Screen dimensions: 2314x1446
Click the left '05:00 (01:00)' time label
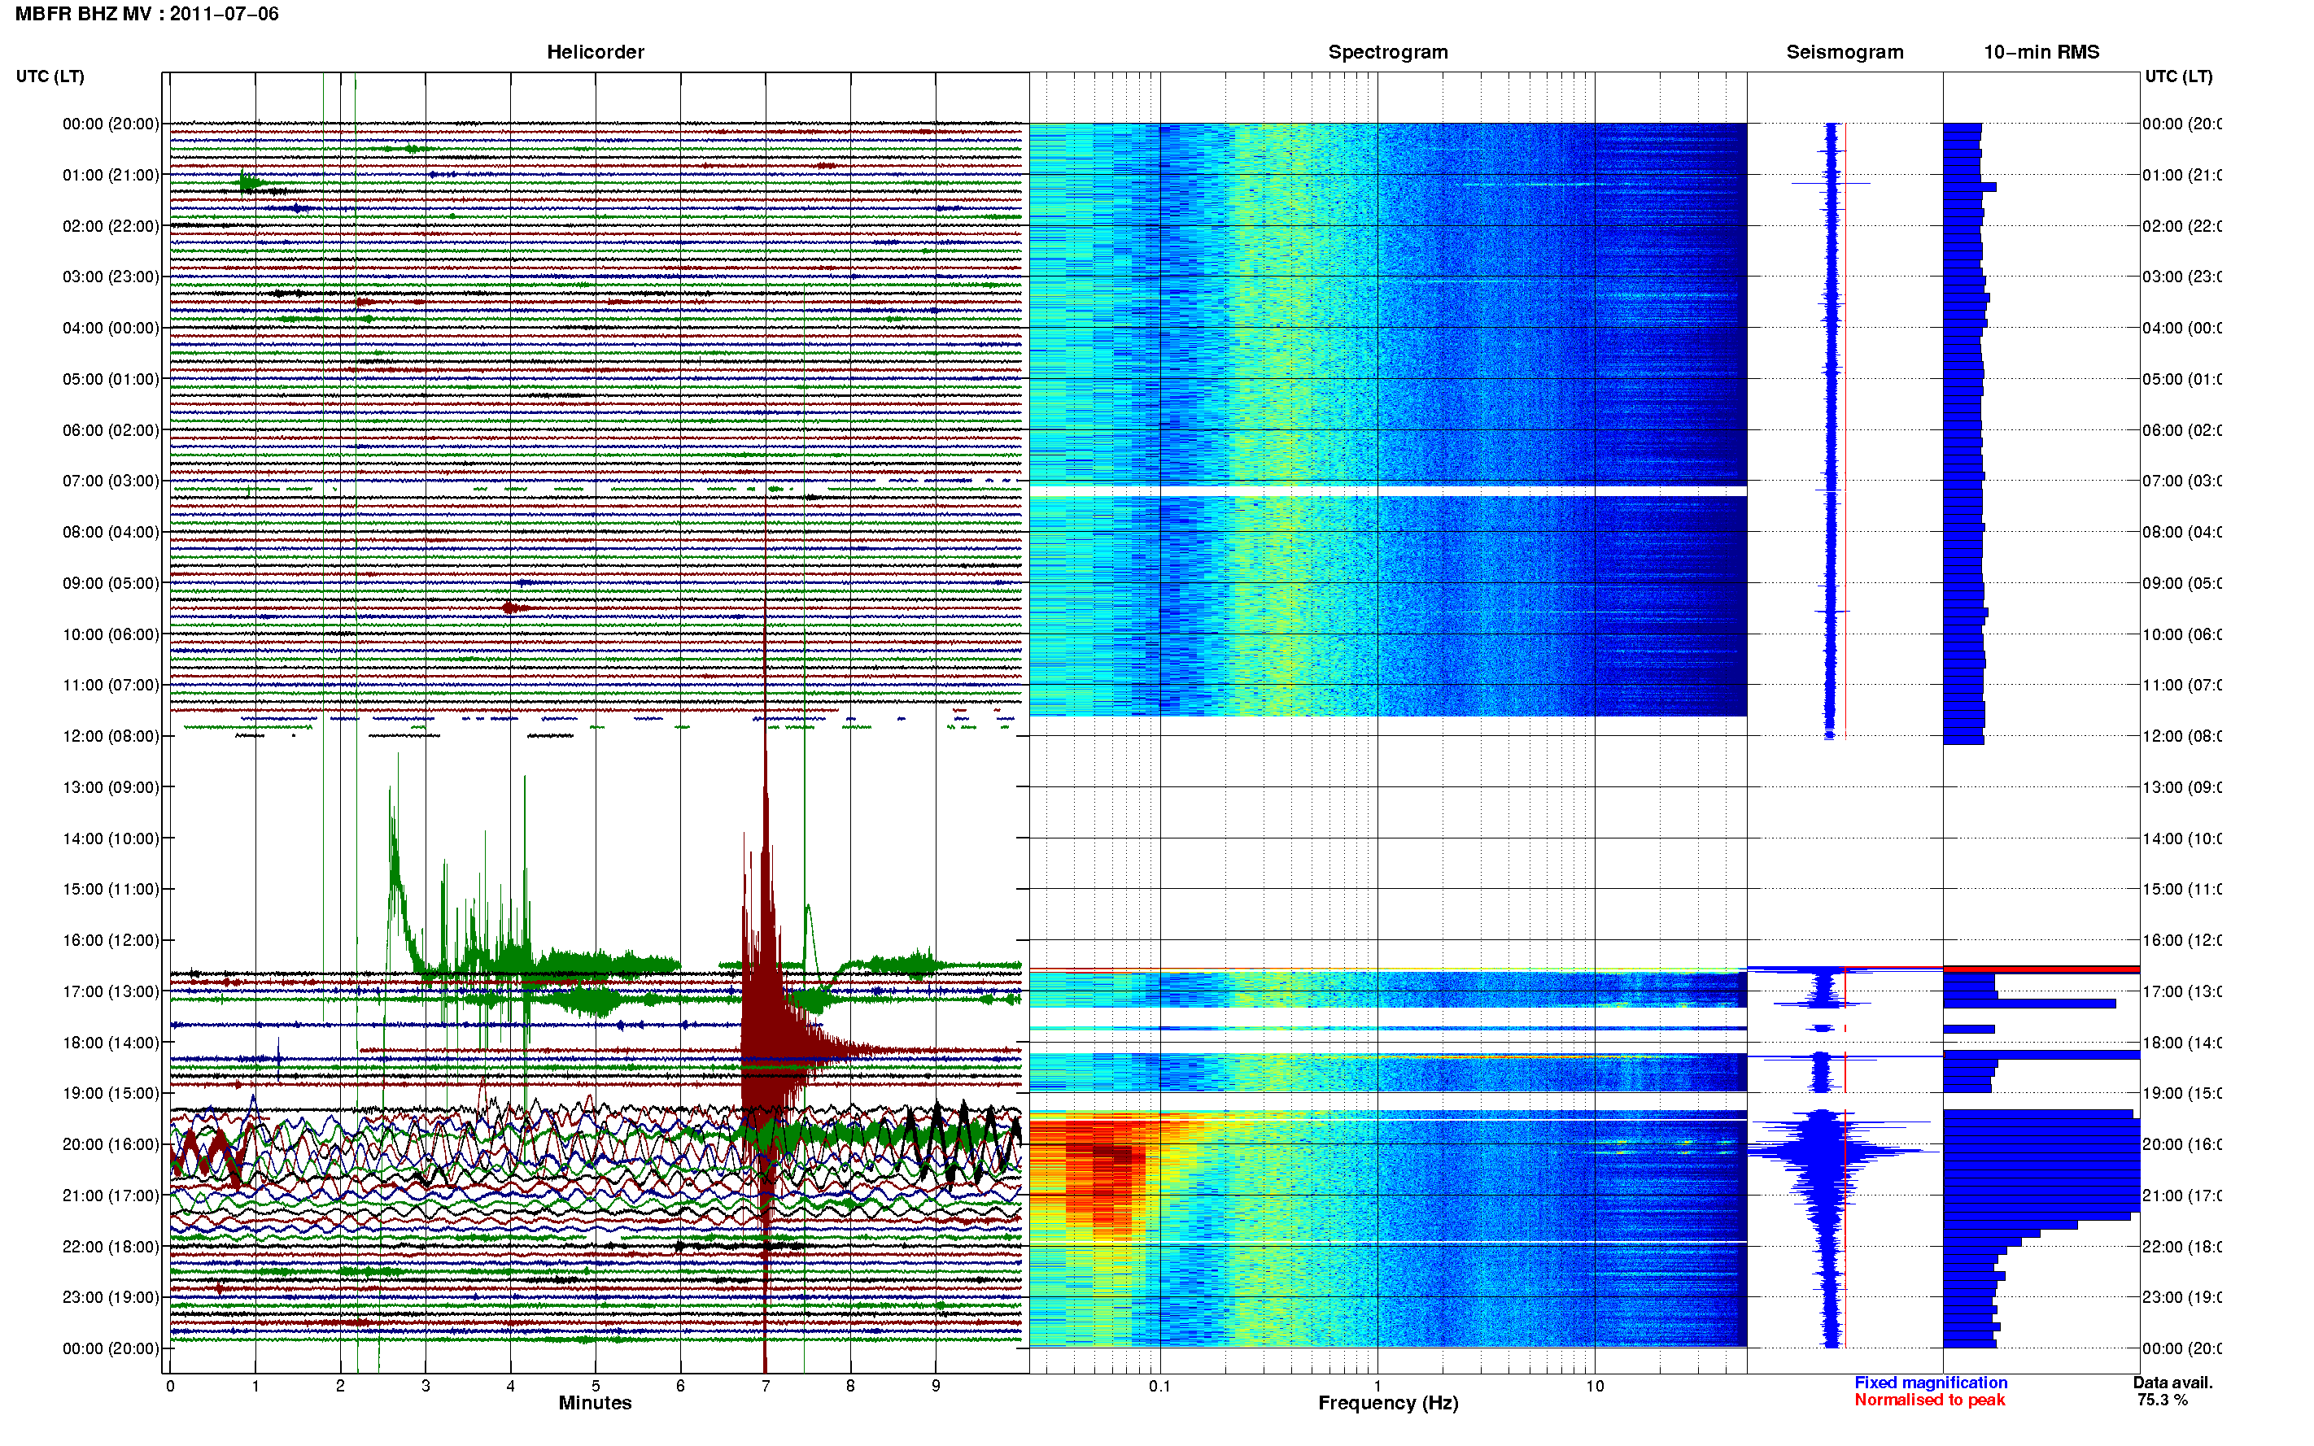pyautogui.click(x=111, y=379)
